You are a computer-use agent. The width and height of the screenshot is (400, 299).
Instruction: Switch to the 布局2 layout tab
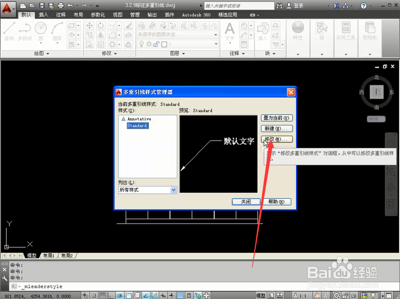point(67,255)
